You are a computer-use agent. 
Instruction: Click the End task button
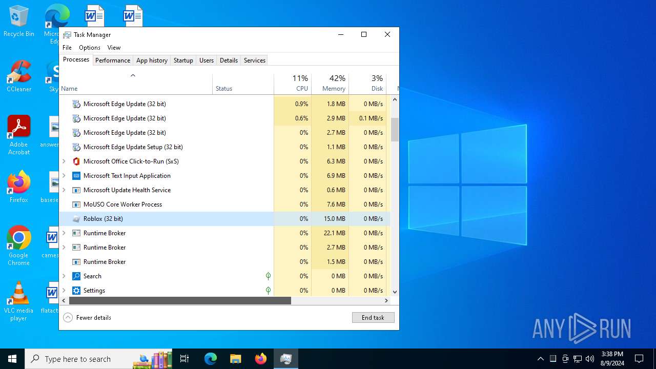[x=373, y=318]
